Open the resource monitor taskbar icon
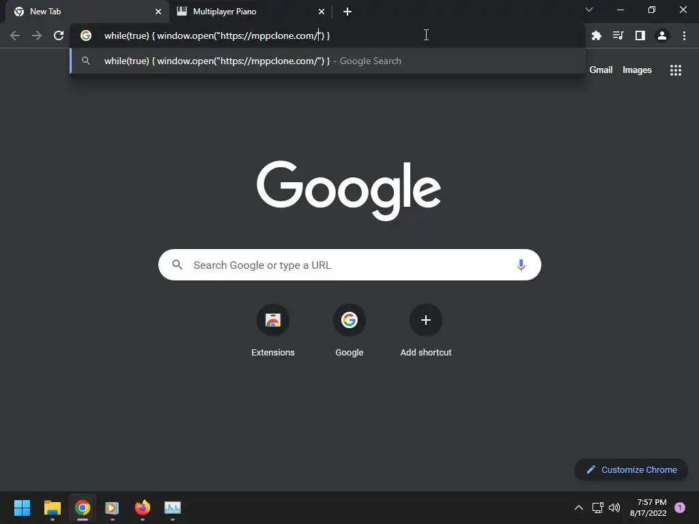 coord(173,508)
